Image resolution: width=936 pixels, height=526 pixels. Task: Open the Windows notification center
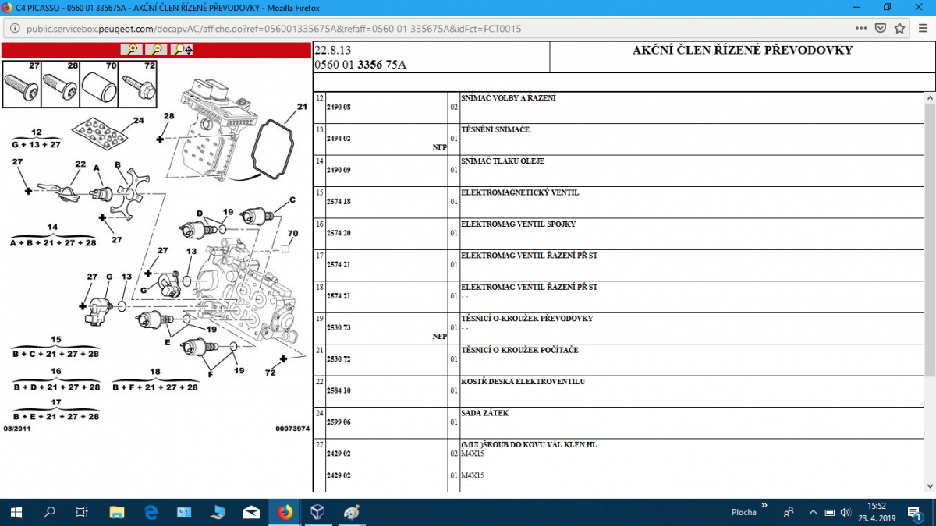(x=914, y=512)
